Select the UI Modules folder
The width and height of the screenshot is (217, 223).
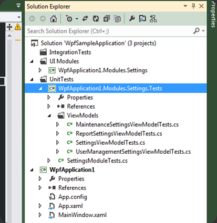coord(64,61)
